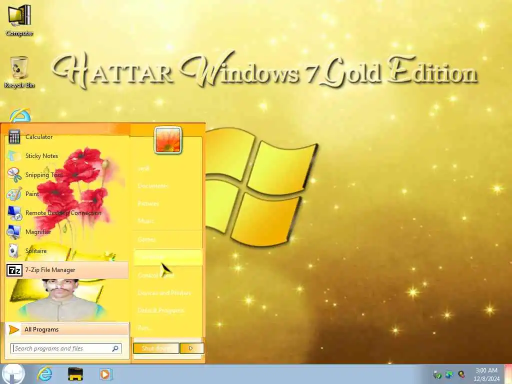Open the yellow-black file explorer taskbar icon
Screen dimensions: 512x384
[75, 374]
